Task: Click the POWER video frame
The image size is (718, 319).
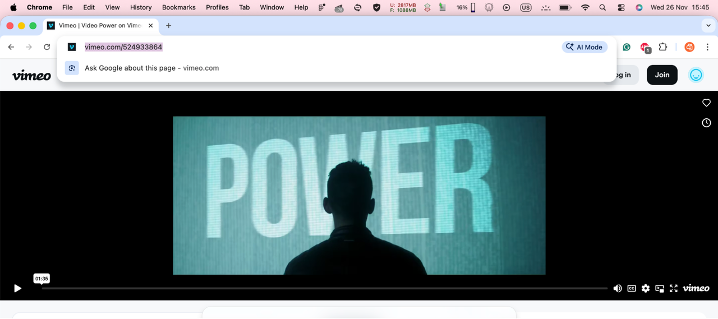Action: pyautogui.click(x=359, y=196)
